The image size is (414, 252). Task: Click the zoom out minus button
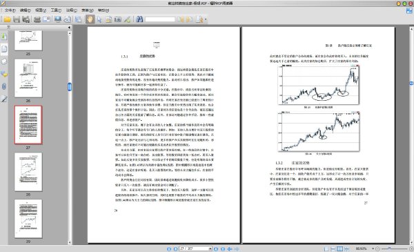click(378, 249)
